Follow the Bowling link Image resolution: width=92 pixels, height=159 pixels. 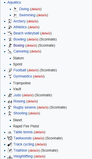pyautogui.click(x=20, y=39)
